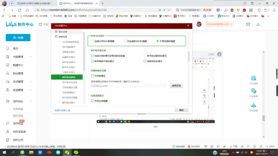Click the 创作实验室 flask icon
The image size is (278, 156).
8,132
